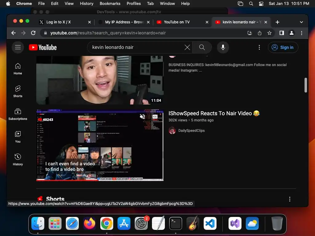This screenshot has width=315, height=236.
Task: Click the page vertical scrollbar thumb
Action: 305,85
